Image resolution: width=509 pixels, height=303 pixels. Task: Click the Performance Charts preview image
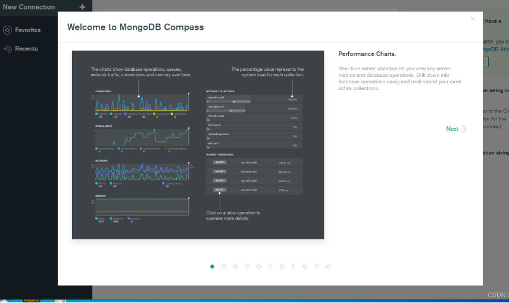[198, 145]
